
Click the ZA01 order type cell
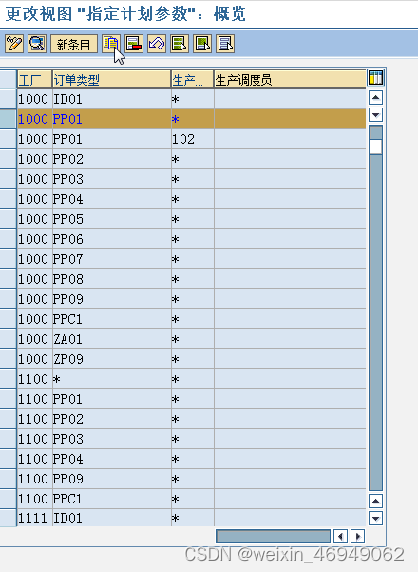[x=112, y=339]
